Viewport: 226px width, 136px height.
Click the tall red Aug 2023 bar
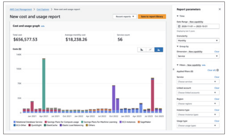pyautogui.click(x=152, y=95)
